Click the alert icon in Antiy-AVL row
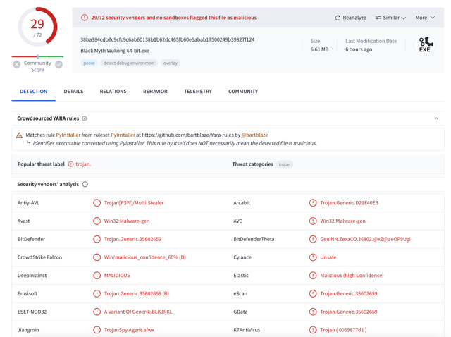451x337 pixels. click(97, 203)
